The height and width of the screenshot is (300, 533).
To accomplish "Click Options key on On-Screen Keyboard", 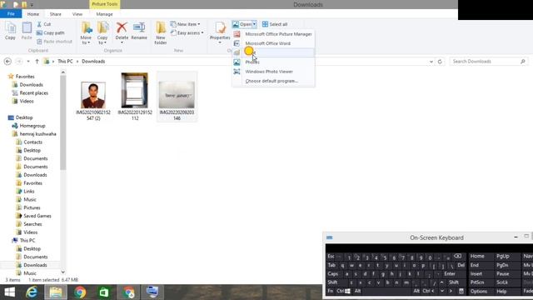I will 479,291.
